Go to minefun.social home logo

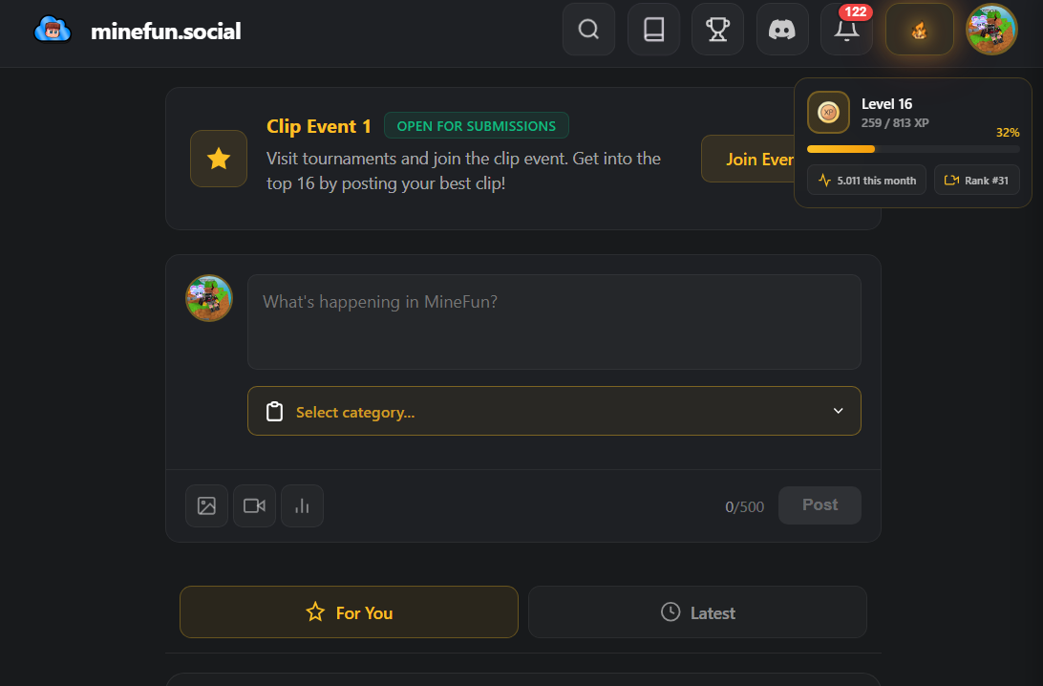pos(138,31)
